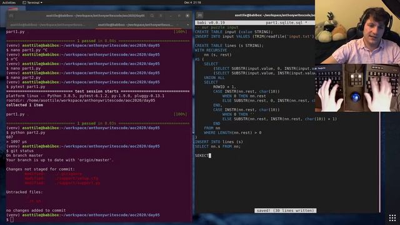The width and height of the screenshot is (400, 225).
Task: Open hamburger menu of left terminal window
Action: pos(161,16)
